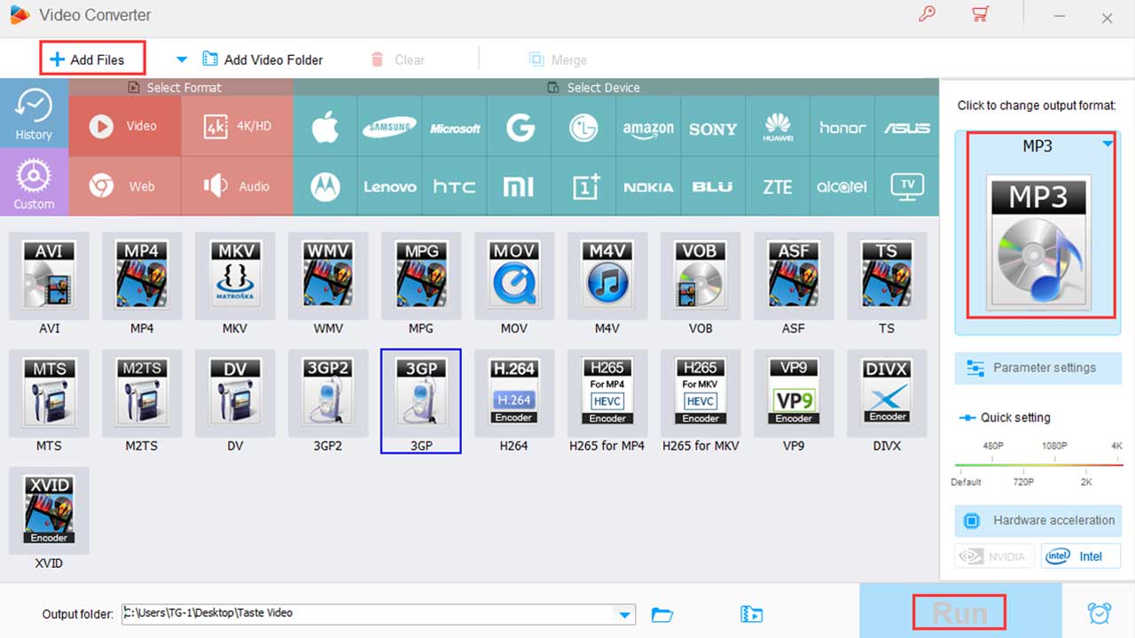Image resolution: width=1135 pixels, height=638 pixels.
Task: Select the TS format icon
Action: [887, 276]
